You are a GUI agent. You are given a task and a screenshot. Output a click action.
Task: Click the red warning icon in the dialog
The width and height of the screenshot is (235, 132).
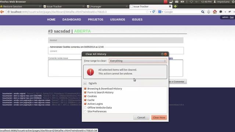(90, 72)
